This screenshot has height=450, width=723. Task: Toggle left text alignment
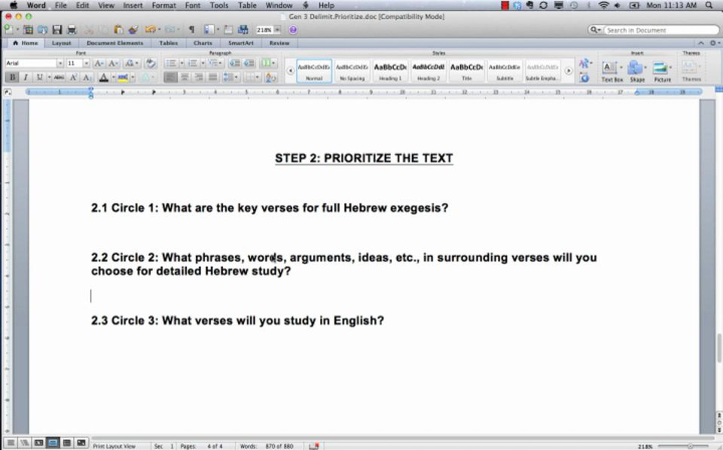click(170, 77)
